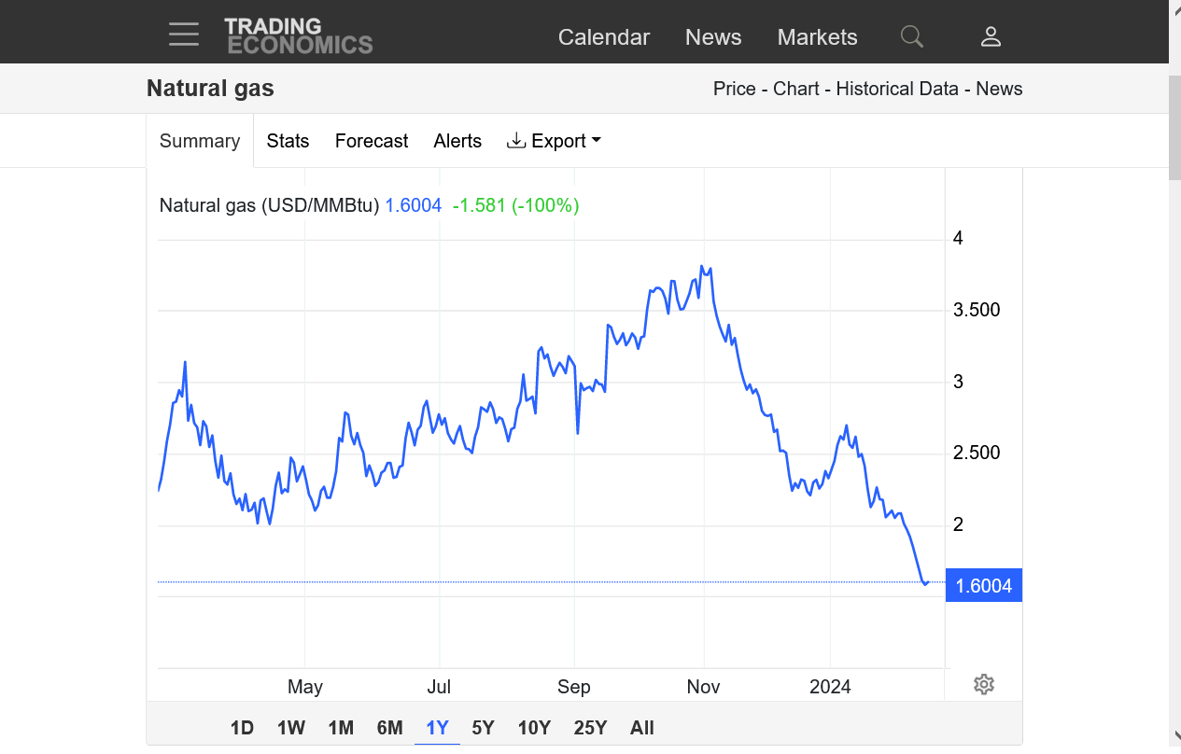Click the Jul label on time axis
Viewport: 1181px width, 754px height.
pyautogui.click(x=439, y=687)
